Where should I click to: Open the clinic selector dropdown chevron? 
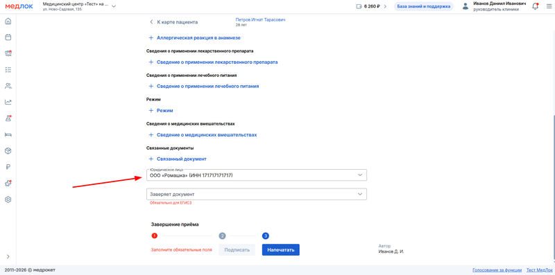(114, 6)
